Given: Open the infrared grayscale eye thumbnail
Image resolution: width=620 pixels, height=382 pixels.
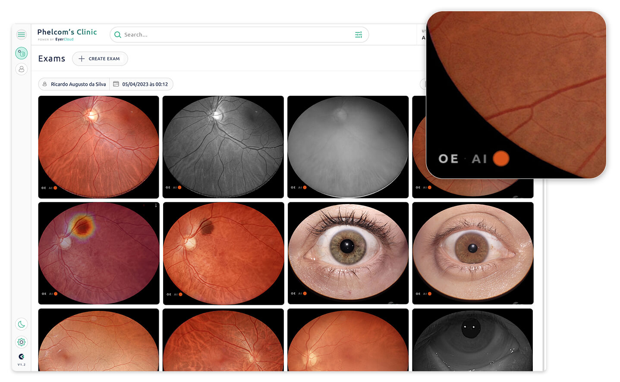Looking at the screenshot, I should coord(472,340).
